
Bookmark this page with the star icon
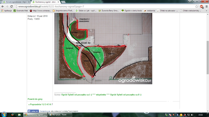coord(197,6)
